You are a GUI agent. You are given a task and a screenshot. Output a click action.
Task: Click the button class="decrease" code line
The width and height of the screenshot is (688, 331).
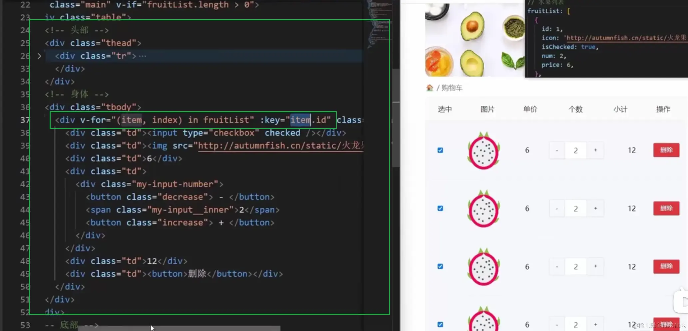tap(180, 197)
